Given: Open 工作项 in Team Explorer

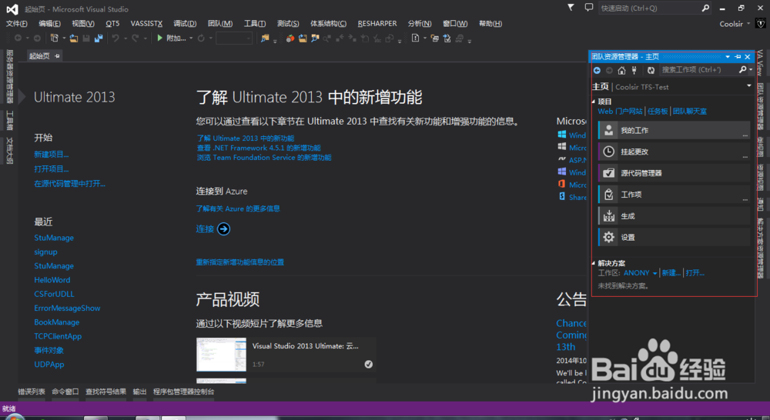Looking at the screenshot, I should click(x=674, y=195).
